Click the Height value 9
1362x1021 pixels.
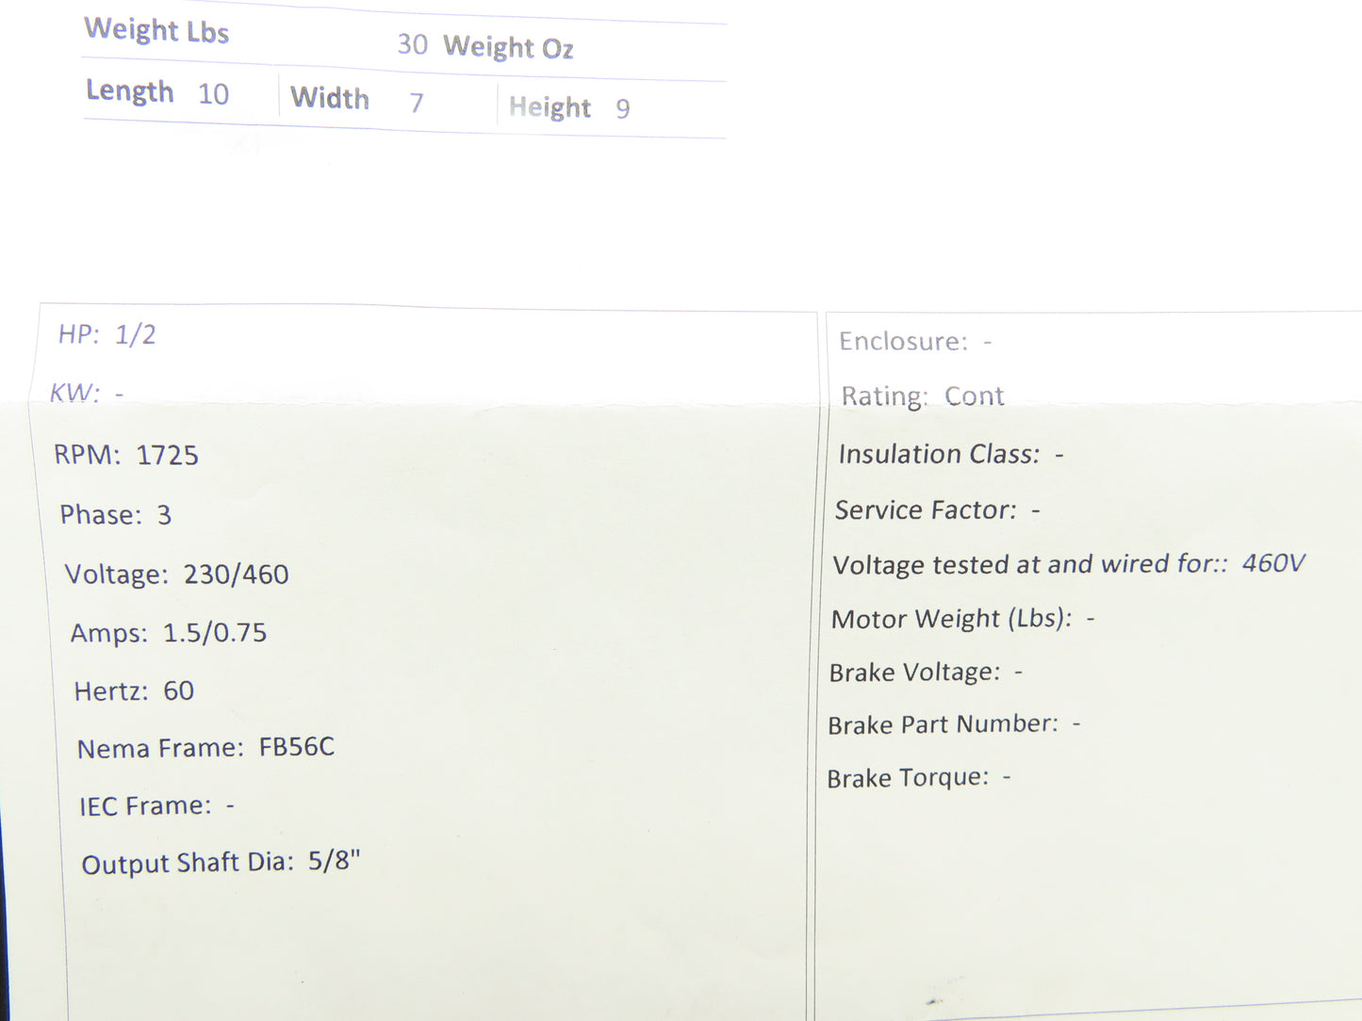pyautogui.click(x=622, y=109)
